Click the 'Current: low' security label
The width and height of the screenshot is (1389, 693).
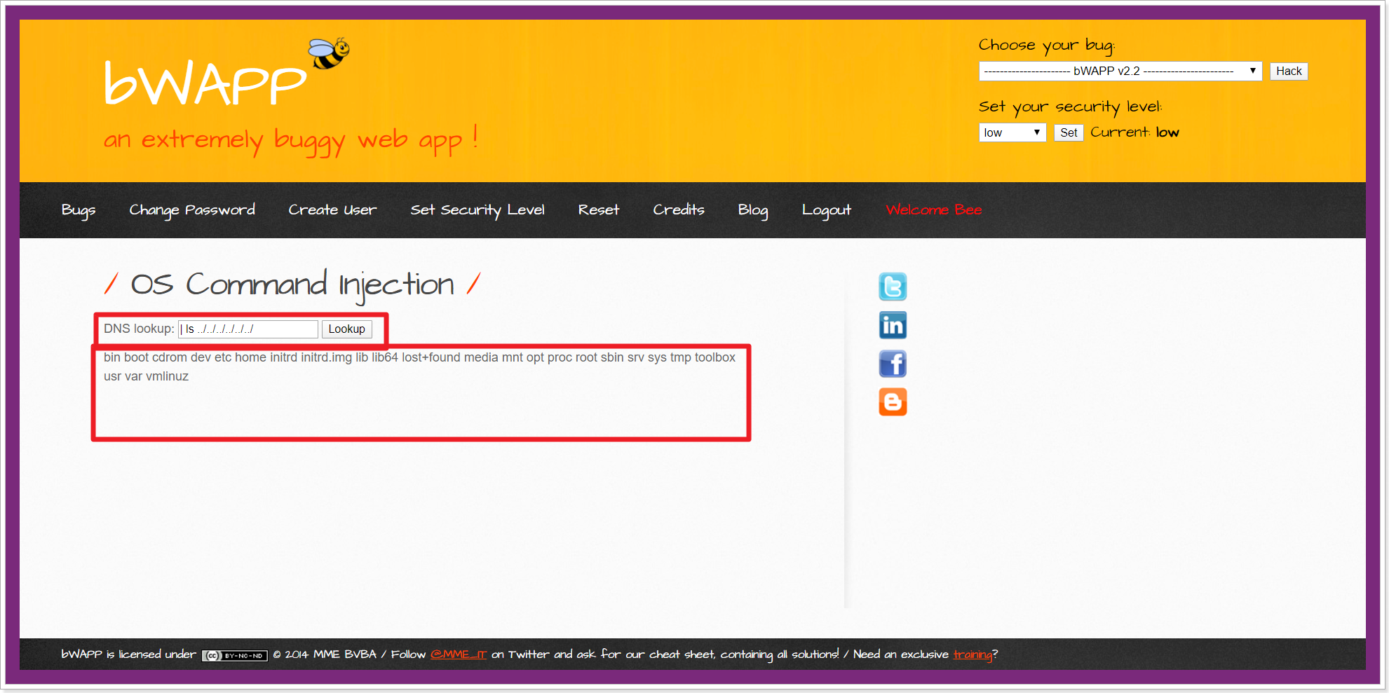pos(1134,132)
